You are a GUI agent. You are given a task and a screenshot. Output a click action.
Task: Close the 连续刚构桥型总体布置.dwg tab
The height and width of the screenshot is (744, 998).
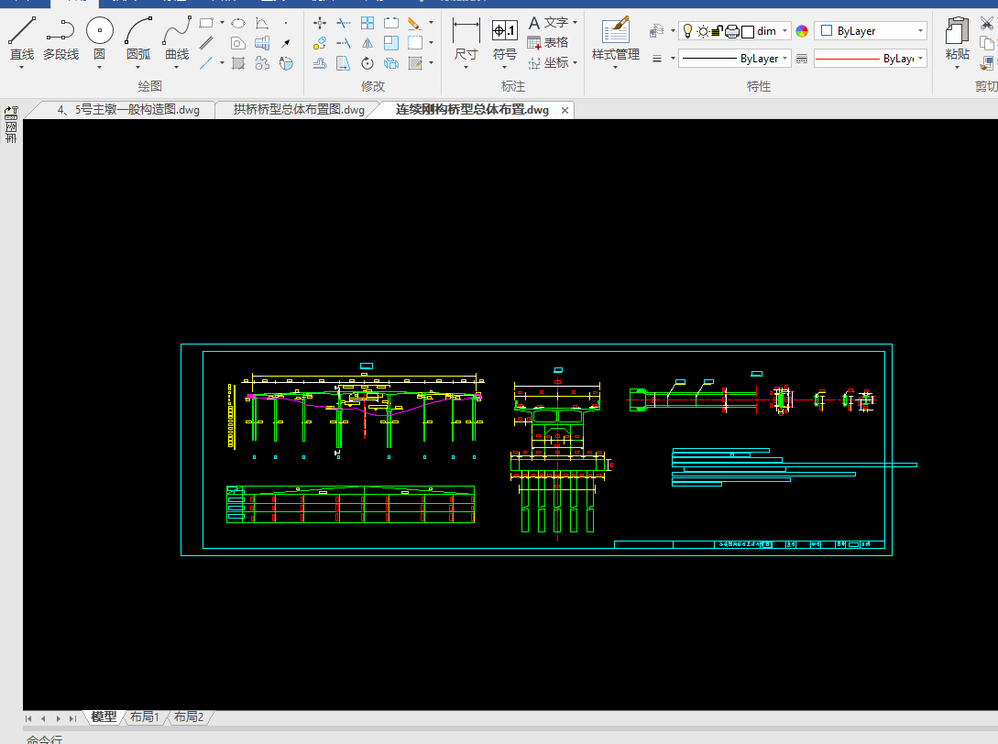(x=565, y=111)
